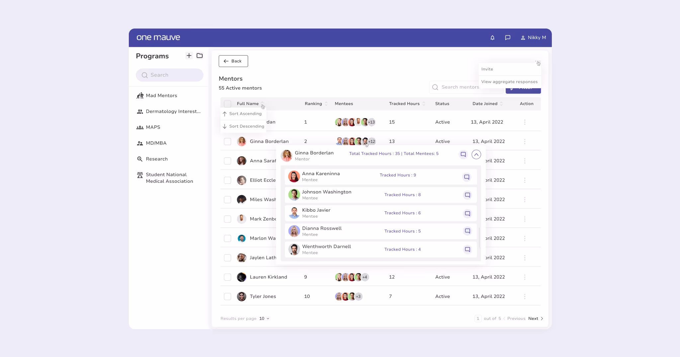Open Nikky M user profile
This screenshot has width=680, height=357.
(x=533, y=37)
